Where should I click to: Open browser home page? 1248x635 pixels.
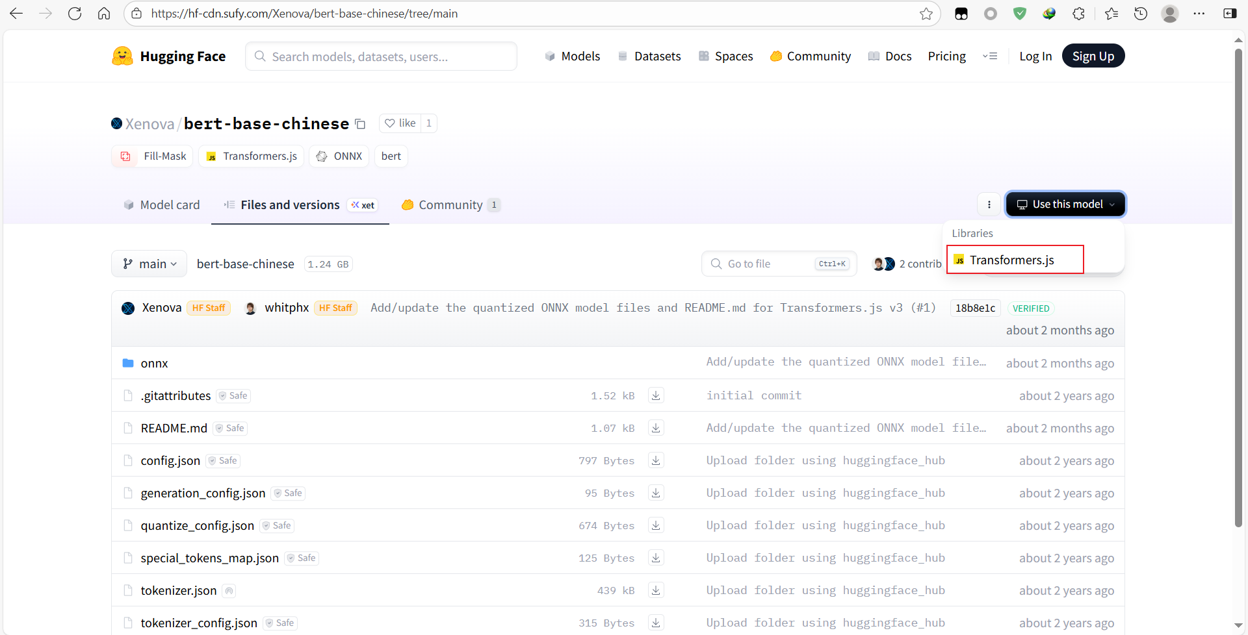coord(104,14)
